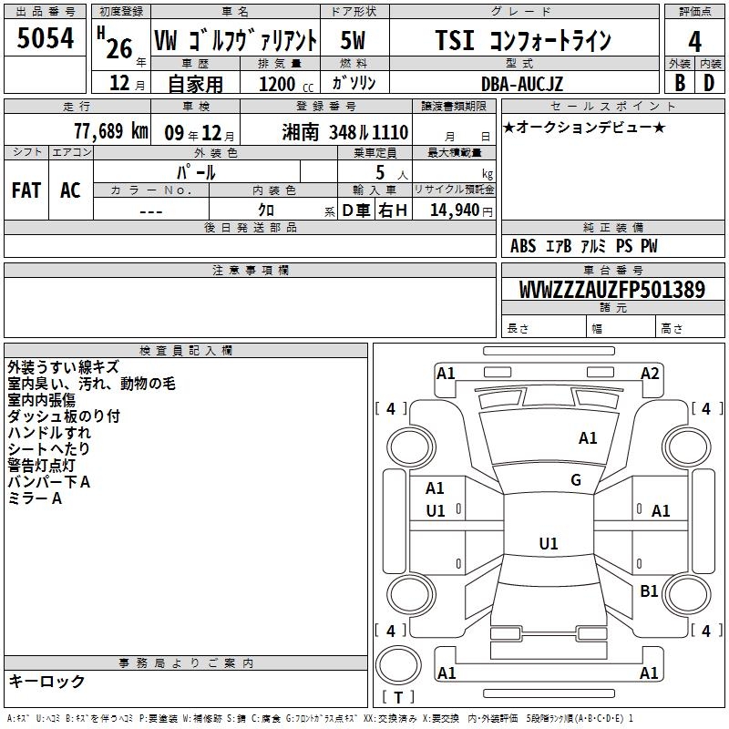This screenshot has height=729, width=729.
Task: Click the exterior color パール
Action: [196, 172]
